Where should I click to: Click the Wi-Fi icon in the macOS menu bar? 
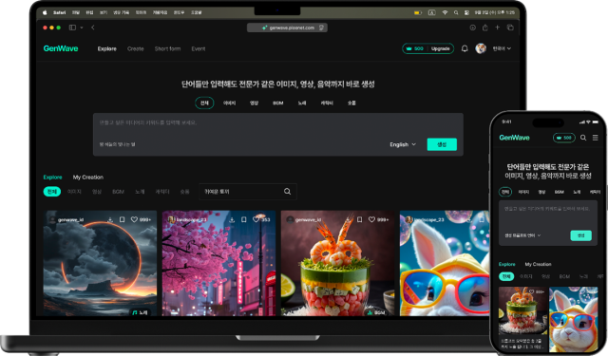(x=445, y=12)
